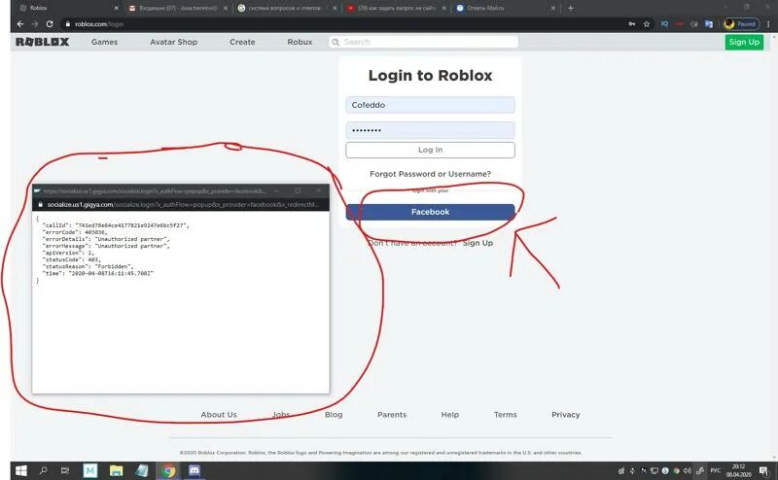The image size is (778, 480).
Task: Close the Roblox browser tab
Action: pyautogui.click(x=116, y=8)
